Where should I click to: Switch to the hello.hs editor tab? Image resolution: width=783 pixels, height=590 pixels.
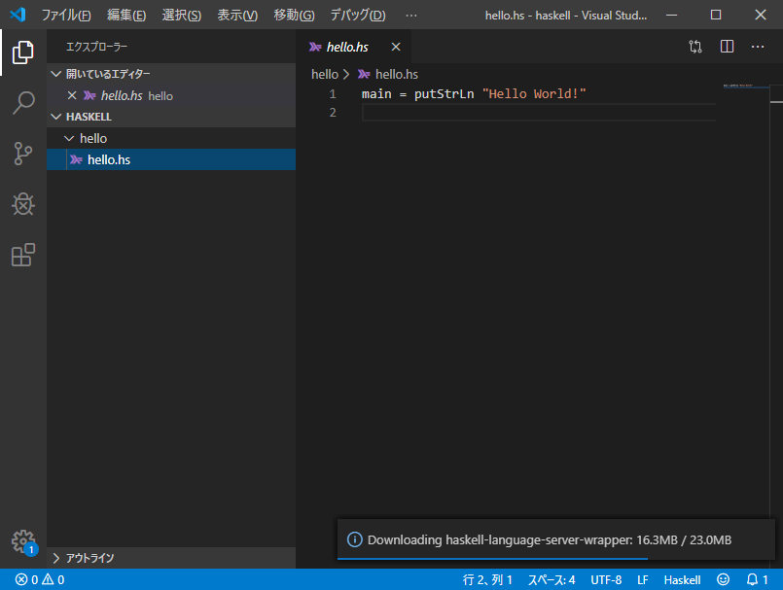point(345,46)
